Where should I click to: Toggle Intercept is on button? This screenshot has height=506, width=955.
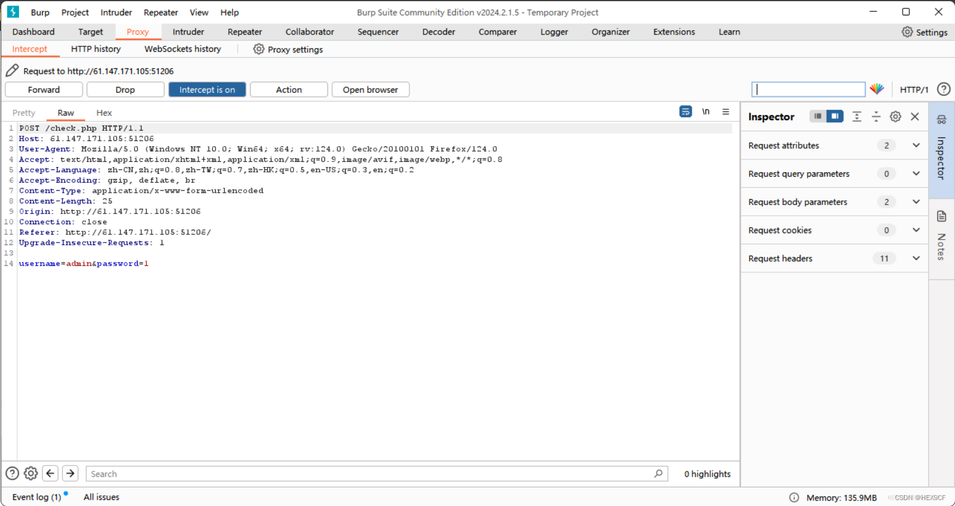pos(207,90)
